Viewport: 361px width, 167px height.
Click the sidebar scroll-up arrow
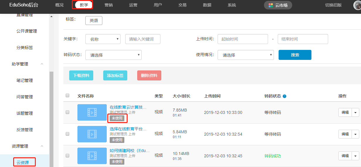[x=52, y=16]
